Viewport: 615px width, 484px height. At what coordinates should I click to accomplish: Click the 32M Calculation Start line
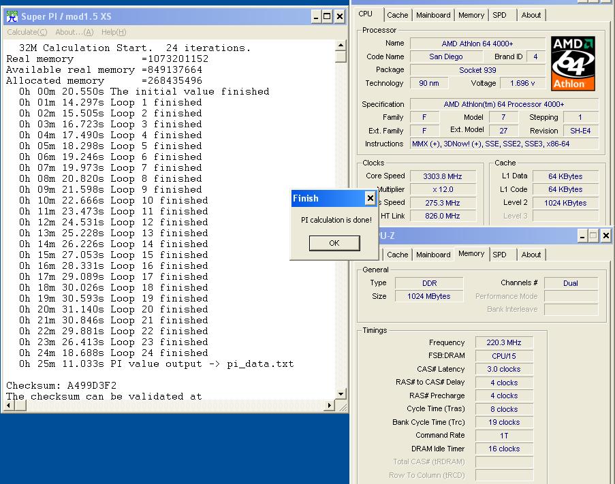coord(135,48)
